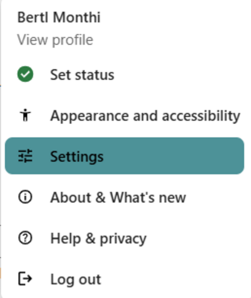251x298 pixels.
Task: Click the Settings sliders icon
Action: 25,156
